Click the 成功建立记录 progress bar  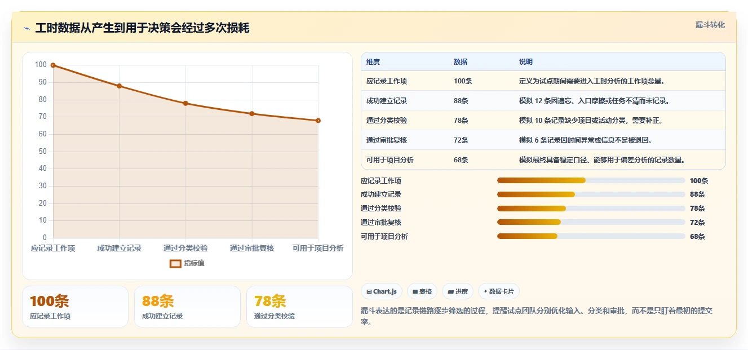point(591,194)
